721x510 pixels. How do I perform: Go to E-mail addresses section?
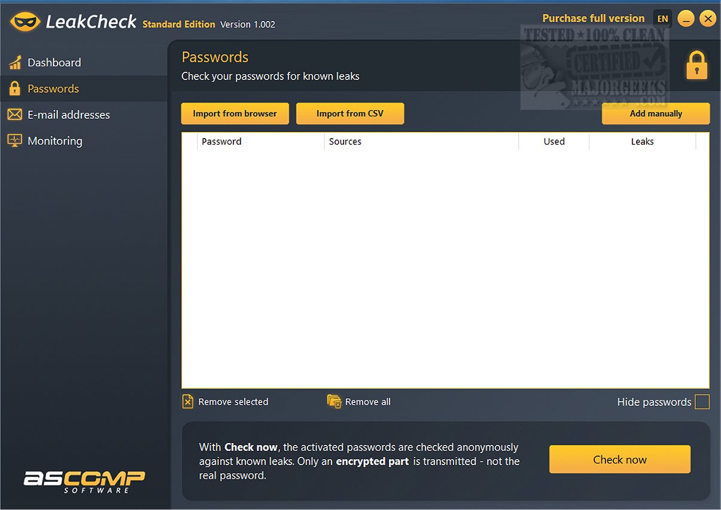pyautogui.click(x=84, y=115)
